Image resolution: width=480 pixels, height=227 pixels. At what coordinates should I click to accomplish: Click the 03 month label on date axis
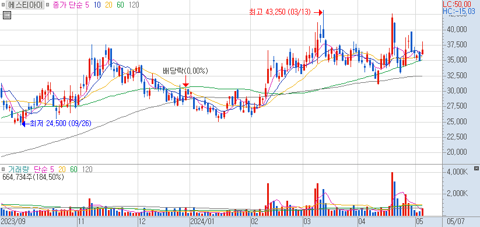pos(307,221)
